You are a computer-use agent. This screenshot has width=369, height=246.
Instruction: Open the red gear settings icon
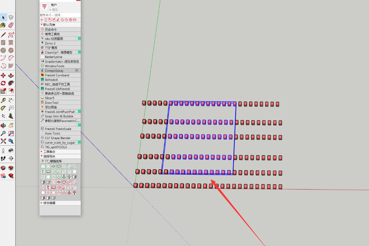coord(70,20)
